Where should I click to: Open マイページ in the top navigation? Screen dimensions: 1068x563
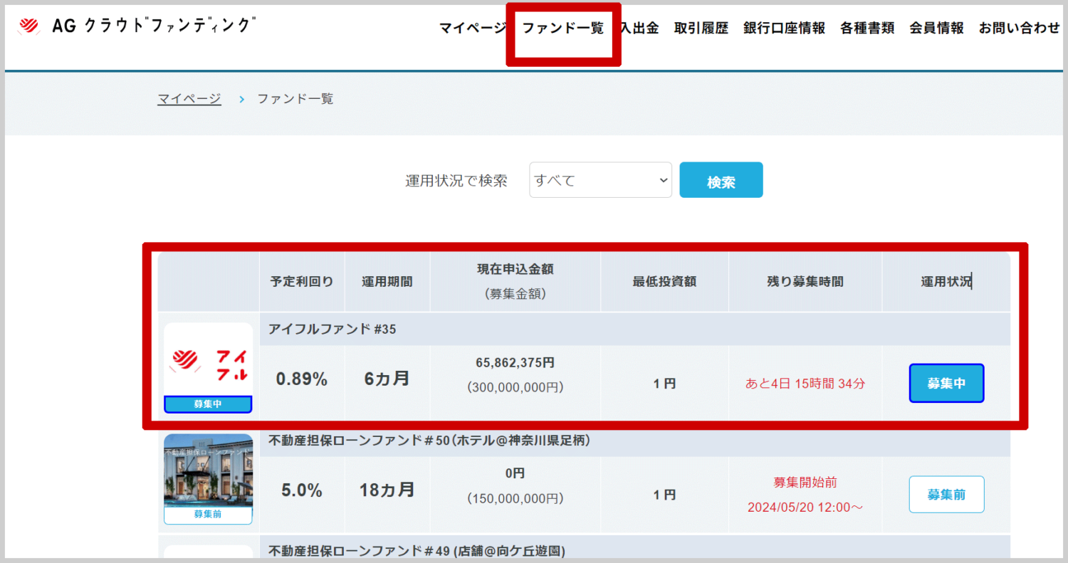[x=472, y=28]
